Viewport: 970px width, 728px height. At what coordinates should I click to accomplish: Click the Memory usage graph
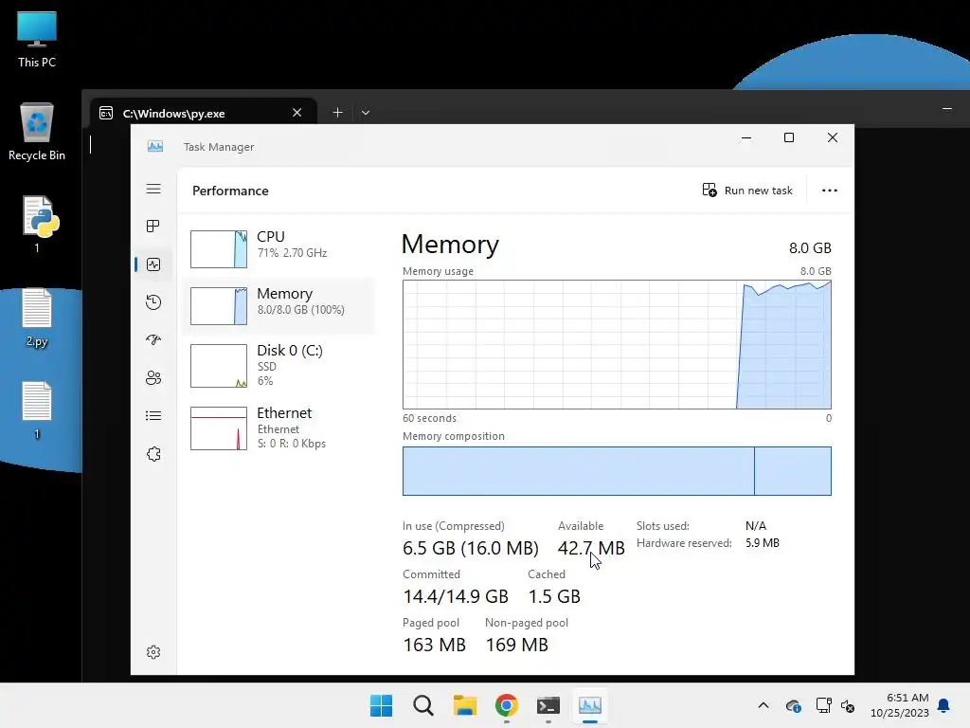[x=617, y=344]
